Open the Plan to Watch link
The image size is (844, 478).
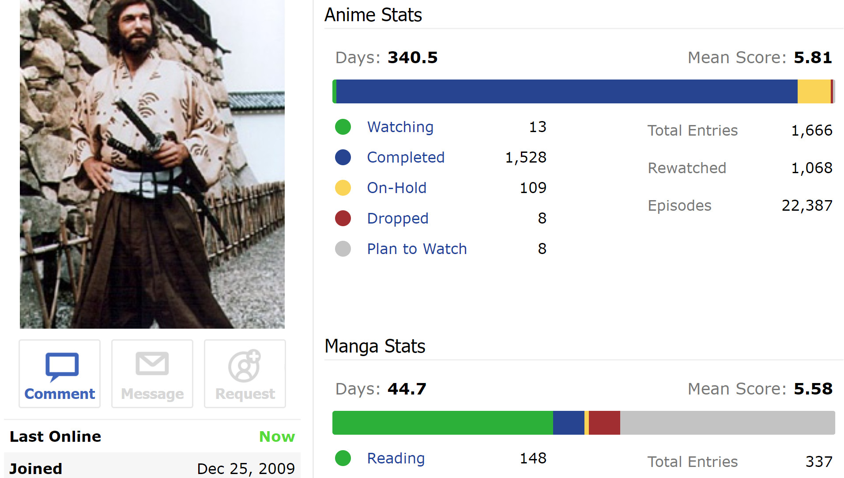[x=417, y=249]
